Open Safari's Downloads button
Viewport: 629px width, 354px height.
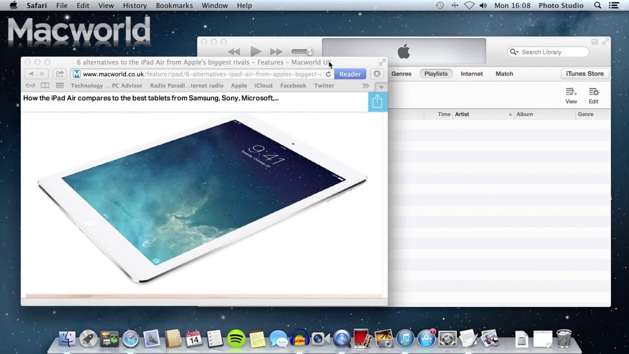click(x=377, y=74)
